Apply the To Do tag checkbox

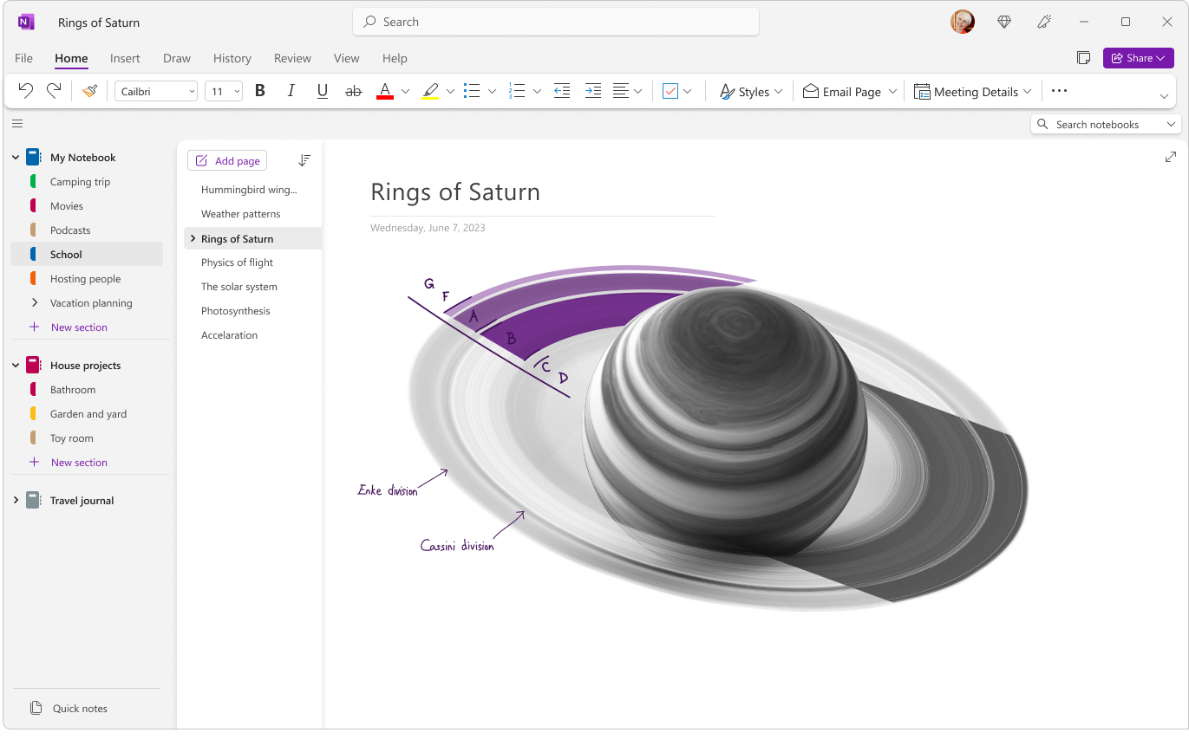[x=670, y=90]
